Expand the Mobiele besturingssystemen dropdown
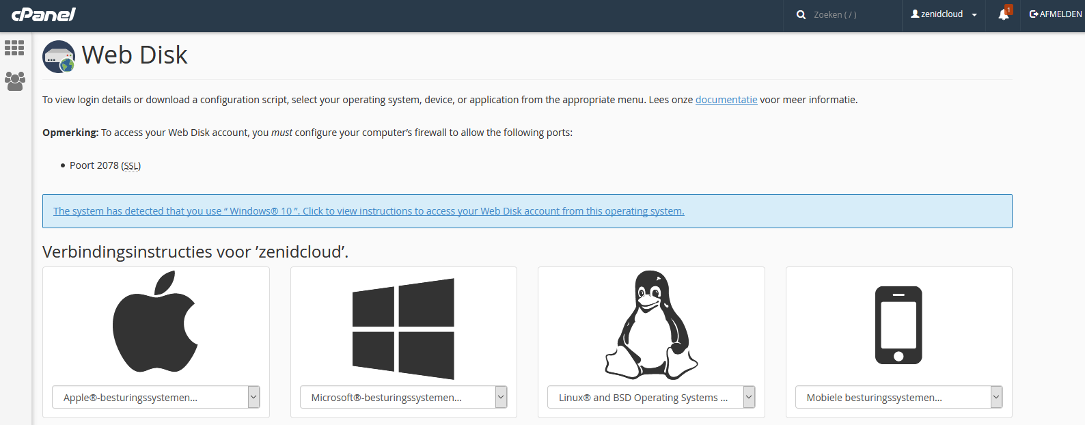 [898, 397]
